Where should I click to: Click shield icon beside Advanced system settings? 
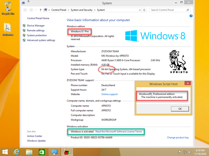(x=24, y=40)
